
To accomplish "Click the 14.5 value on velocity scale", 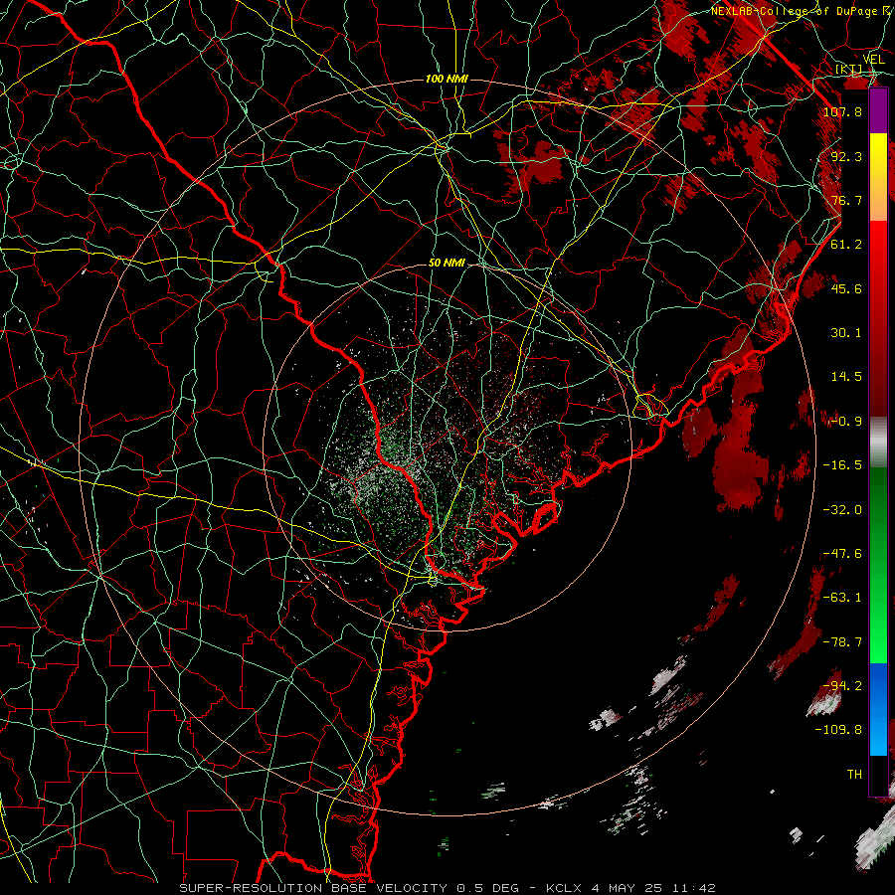I will (x=846, y=377).
